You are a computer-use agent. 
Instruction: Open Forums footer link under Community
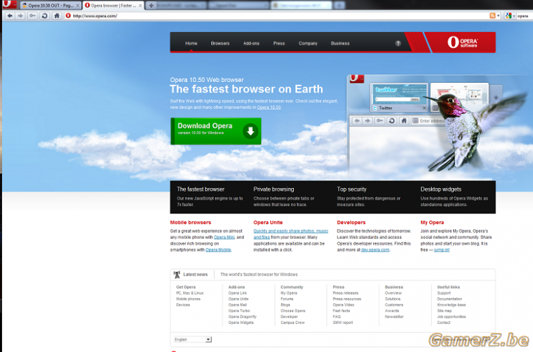tap(286, 299)
